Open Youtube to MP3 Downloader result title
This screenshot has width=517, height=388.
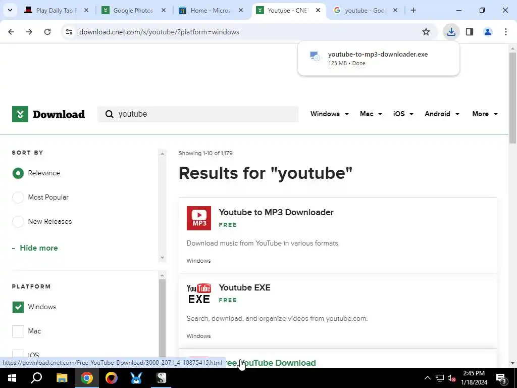pos(276,212)
